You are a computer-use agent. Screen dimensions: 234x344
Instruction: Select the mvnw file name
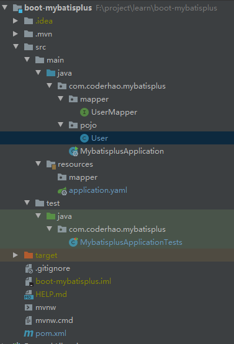[46, 307]
